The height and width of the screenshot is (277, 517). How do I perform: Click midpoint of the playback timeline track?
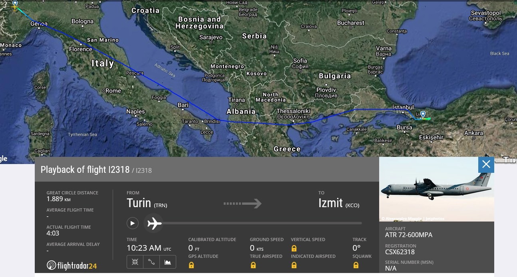click(258, 223)
